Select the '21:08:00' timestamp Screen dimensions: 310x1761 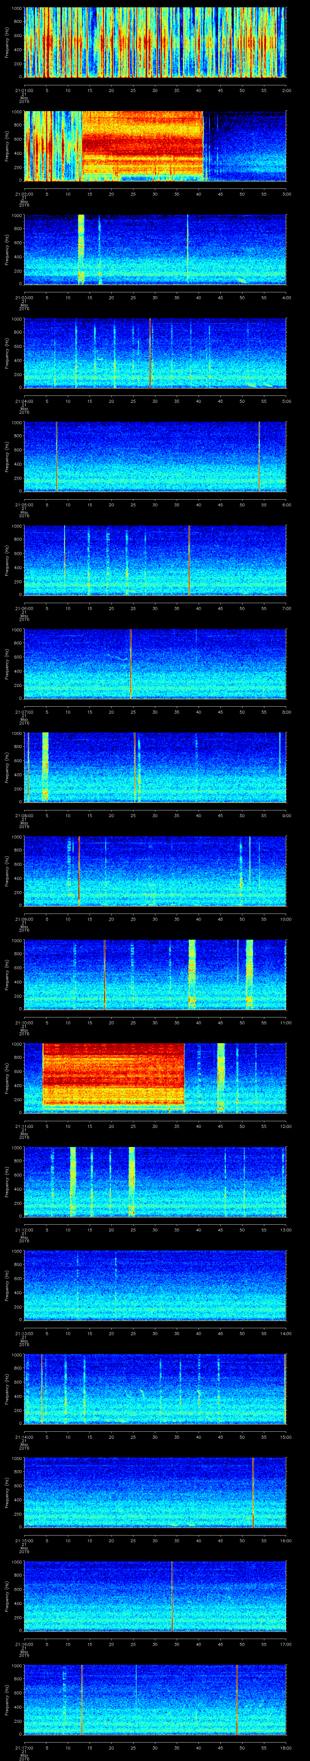point(24,816)
